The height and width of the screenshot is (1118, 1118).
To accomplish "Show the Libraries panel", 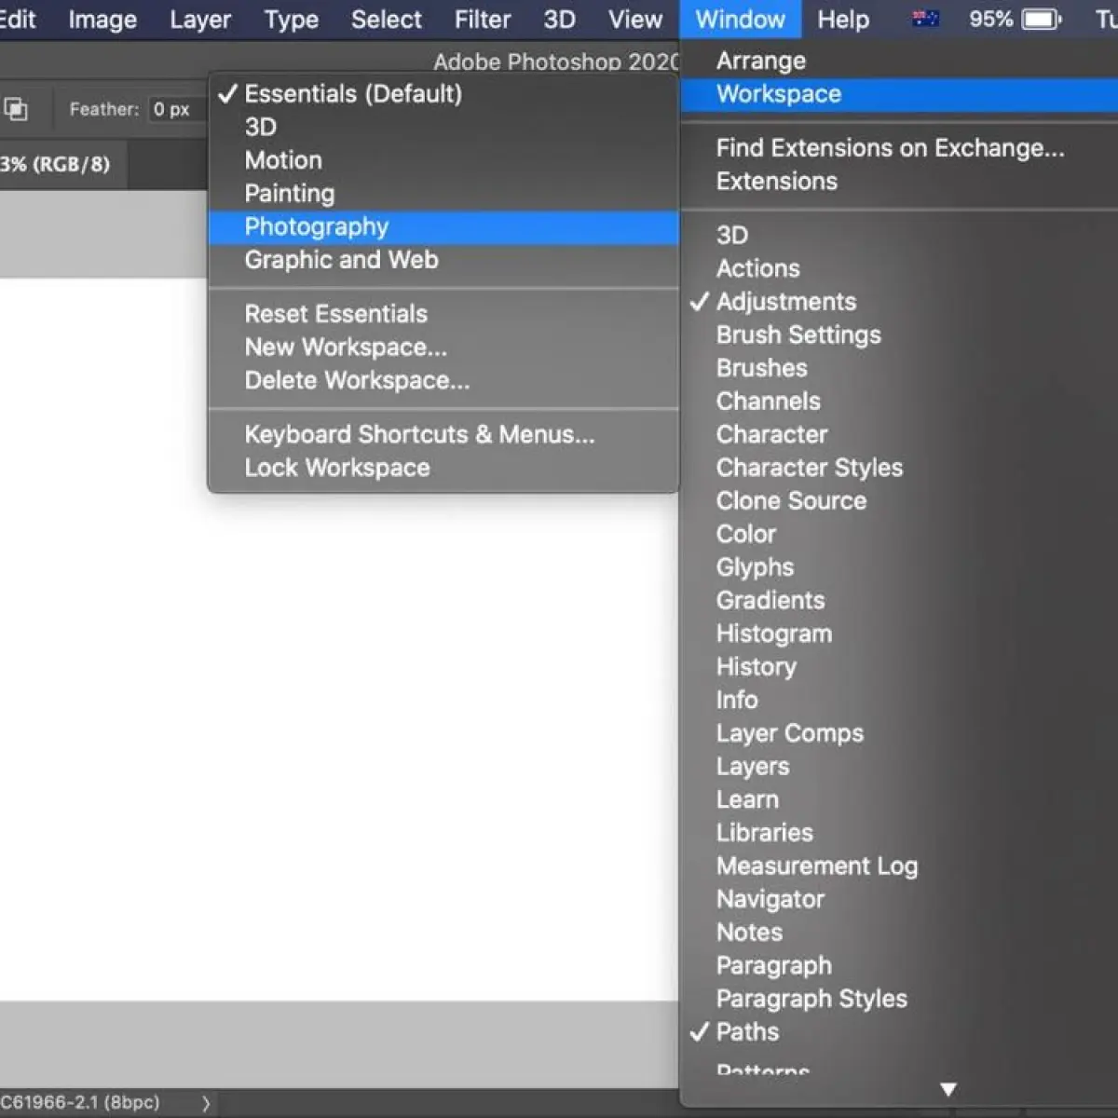I will click(x=899, y=833).
